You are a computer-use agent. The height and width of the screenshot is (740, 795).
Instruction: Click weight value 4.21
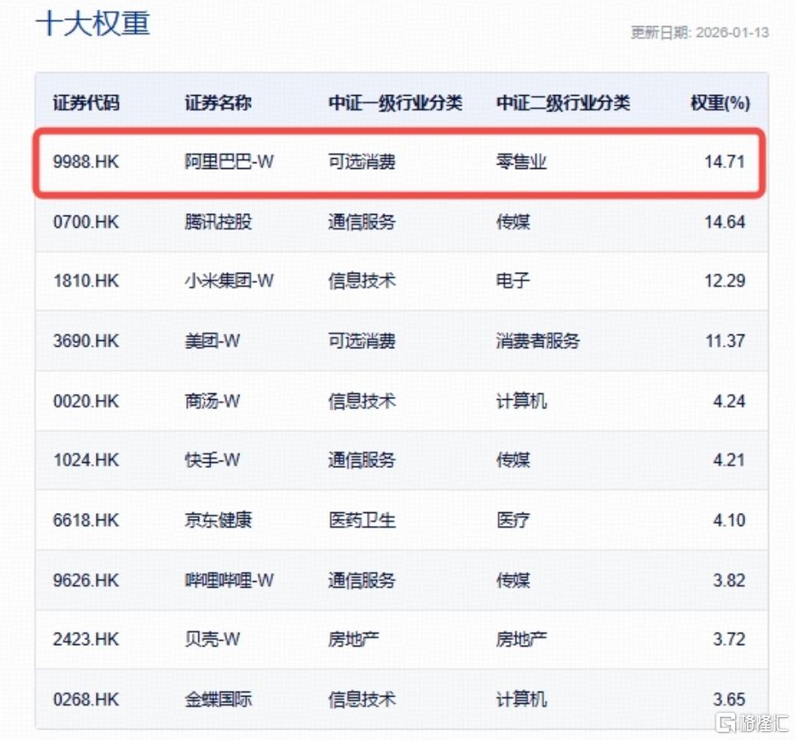click(x=729, y=461)
